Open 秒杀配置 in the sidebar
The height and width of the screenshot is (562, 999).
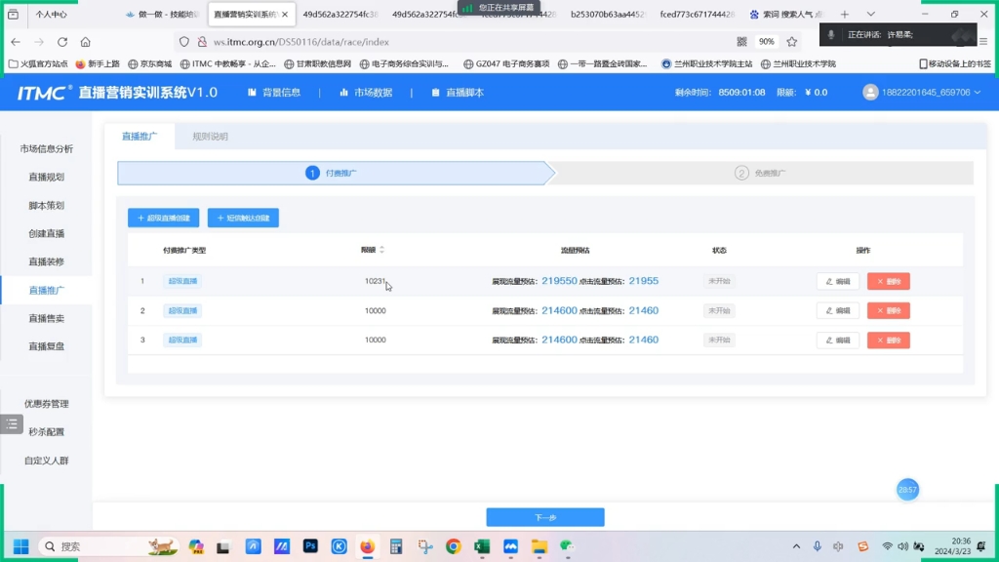47,432
